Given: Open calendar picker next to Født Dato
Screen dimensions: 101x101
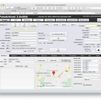Looking at the screenshot, I should pos(48,35).
